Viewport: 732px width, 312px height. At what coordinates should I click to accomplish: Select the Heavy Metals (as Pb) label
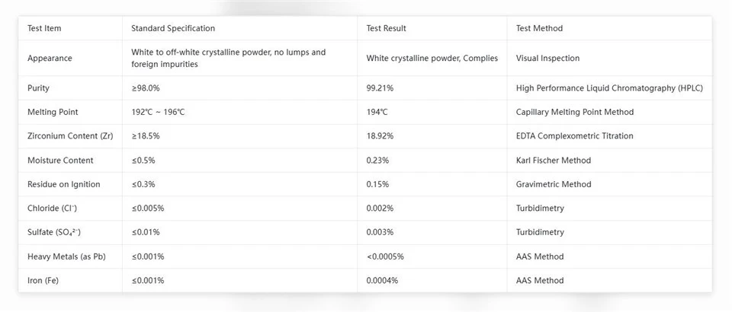tap(66, 256)
